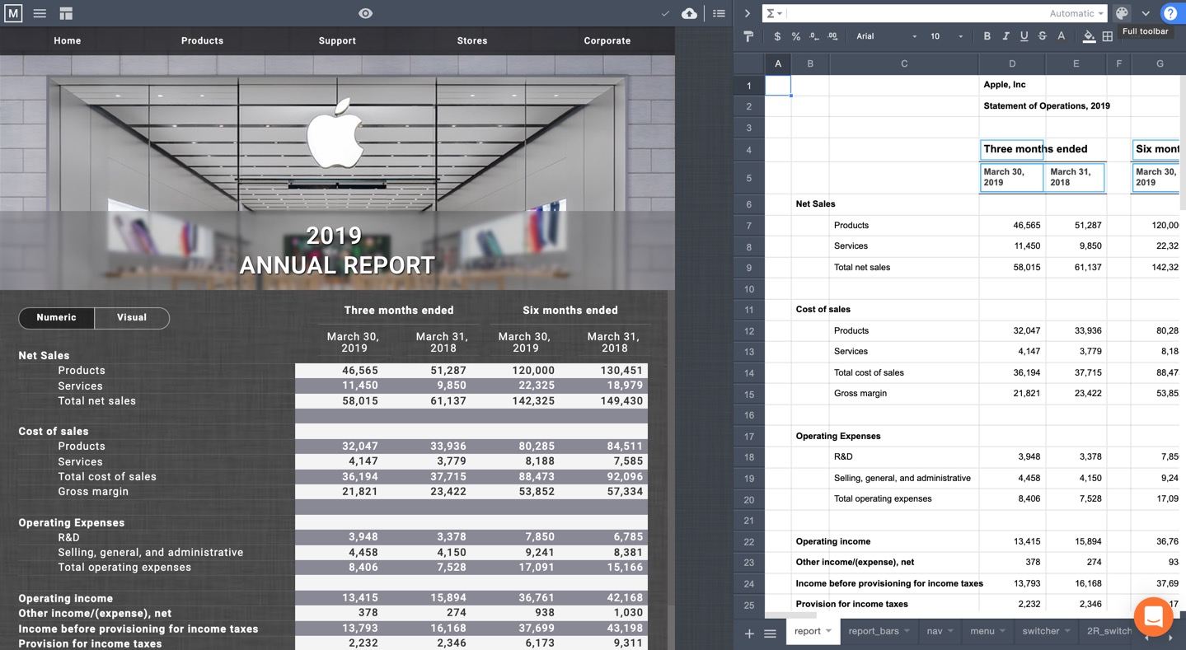Open the report tab dropdown arrow

click(x=828, y=631)
